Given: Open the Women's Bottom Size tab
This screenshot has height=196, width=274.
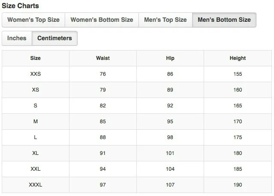Looking at the screenshot, I should [x=102, y=20].
